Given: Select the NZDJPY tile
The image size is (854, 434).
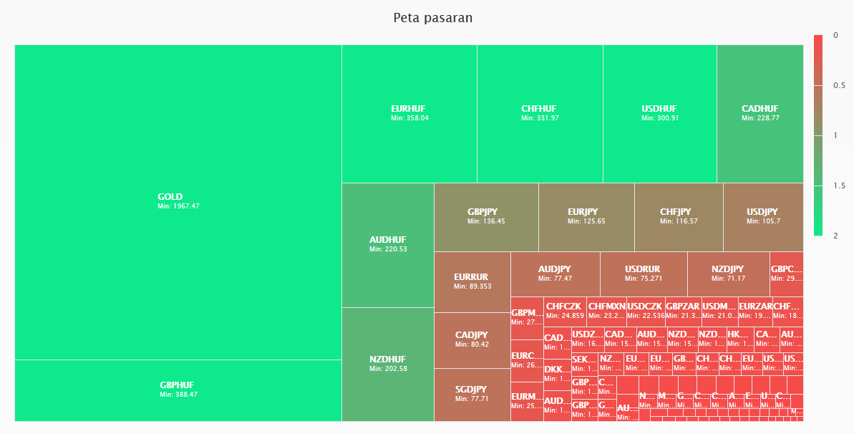Looking at the screenshot, I should coord(729,274).
